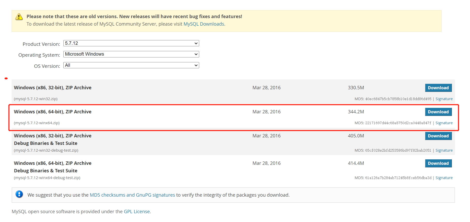Viewport: 470px width, 222px height.
Task: Download the 64-bit ZIP Archive (344.2M)
Action: click(438, 112)
